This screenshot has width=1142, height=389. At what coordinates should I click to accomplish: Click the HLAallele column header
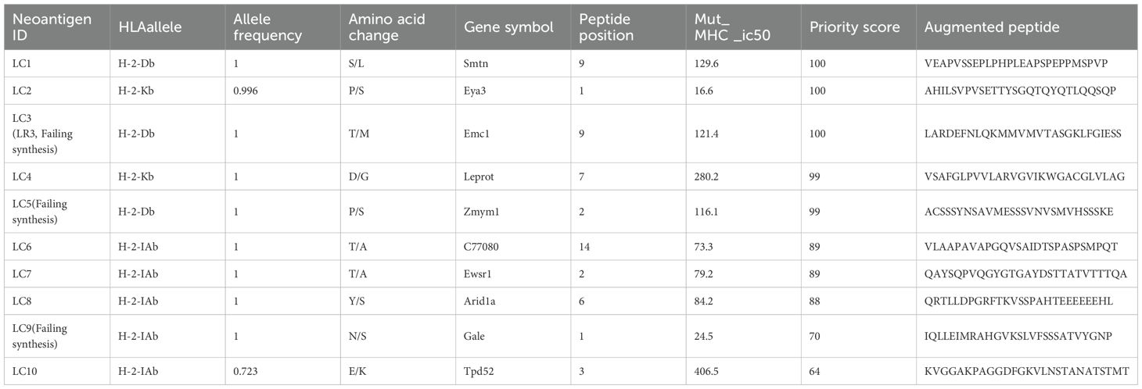click(x=151, y=27)
